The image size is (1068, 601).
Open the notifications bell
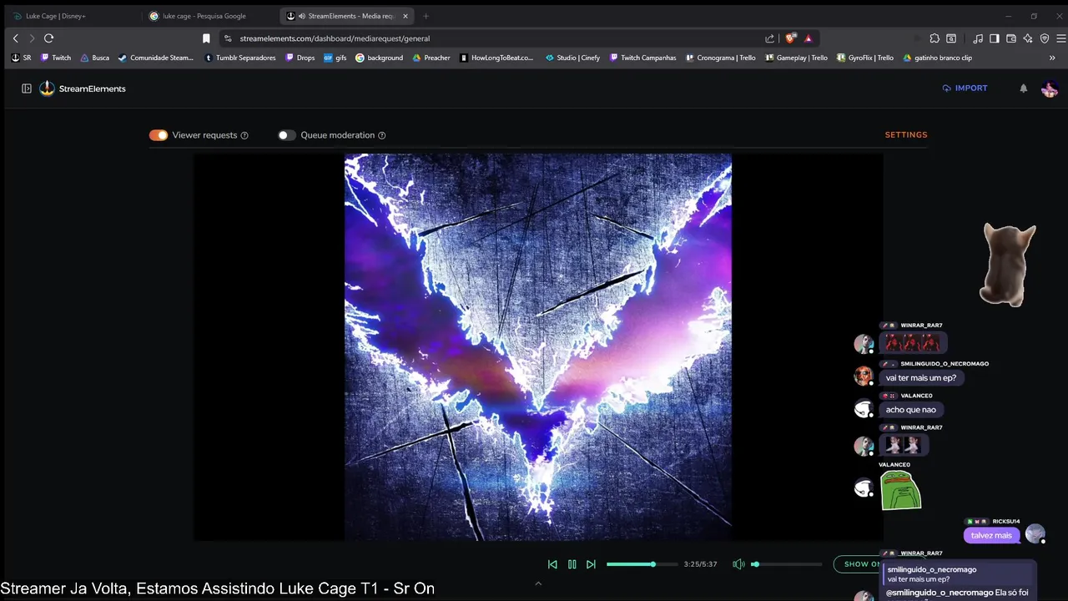point(1024,88)
